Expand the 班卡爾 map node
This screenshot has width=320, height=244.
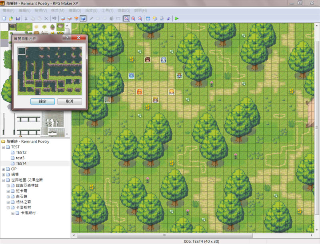point(8,191)
